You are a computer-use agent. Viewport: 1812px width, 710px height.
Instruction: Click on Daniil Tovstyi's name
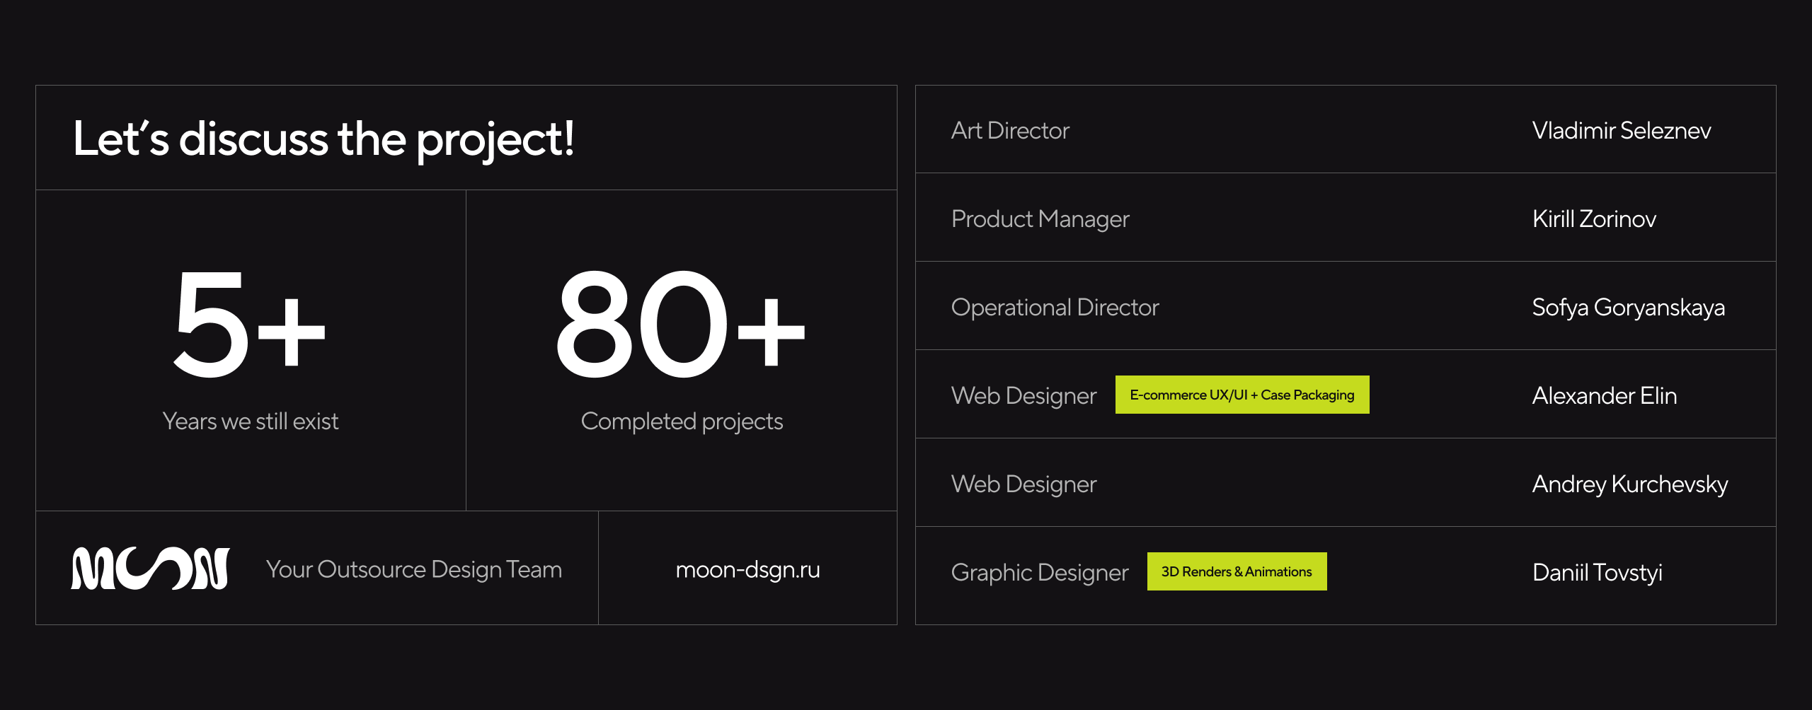(x=1597, y=573)
